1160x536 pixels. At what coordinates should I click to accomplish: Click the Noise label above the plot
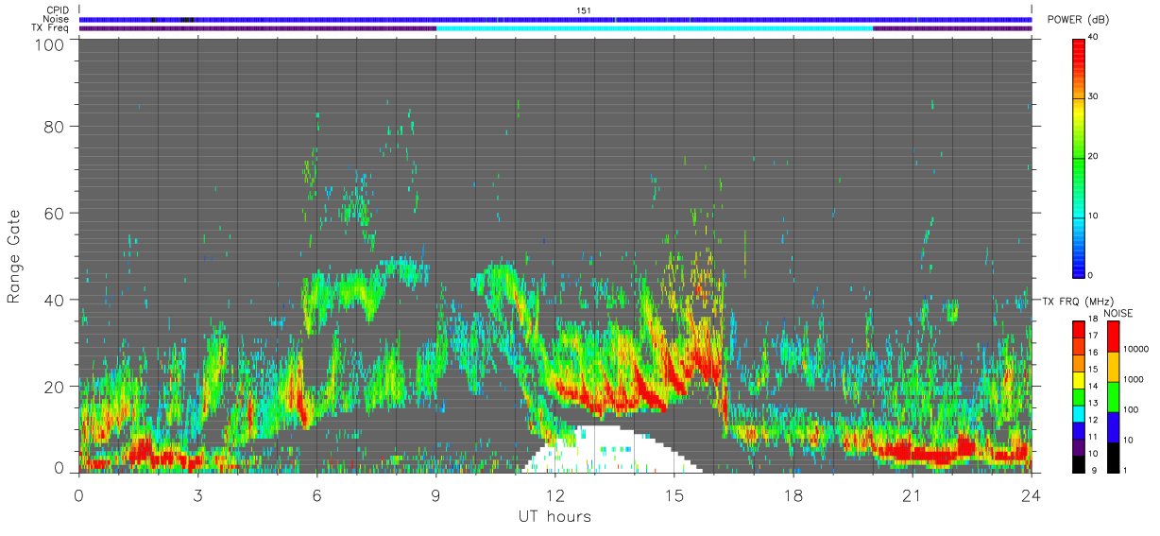[x=58, y=20]
